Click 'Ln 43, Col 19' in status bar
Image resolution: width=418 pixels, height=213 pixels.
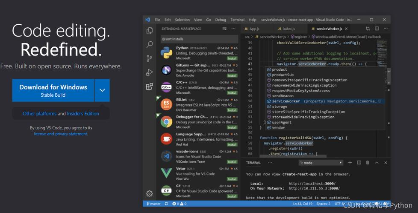(303, 204)
